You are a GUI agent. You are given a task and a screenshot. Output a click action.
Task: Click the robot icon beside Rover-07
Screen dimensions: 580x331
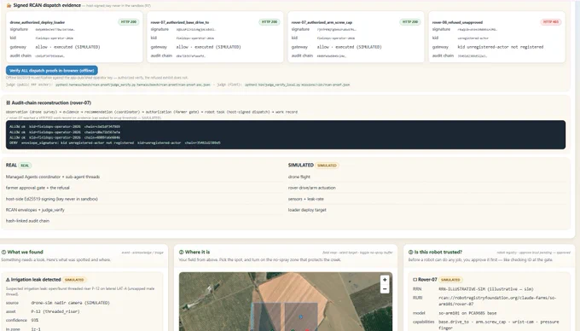click(415, 280)
